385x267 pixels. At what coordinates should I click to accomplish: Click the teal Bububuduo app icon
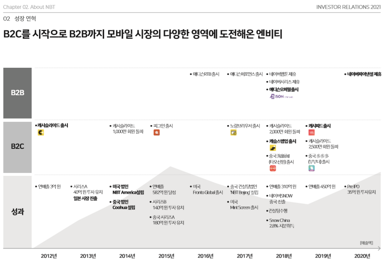(x=312, y=168)
